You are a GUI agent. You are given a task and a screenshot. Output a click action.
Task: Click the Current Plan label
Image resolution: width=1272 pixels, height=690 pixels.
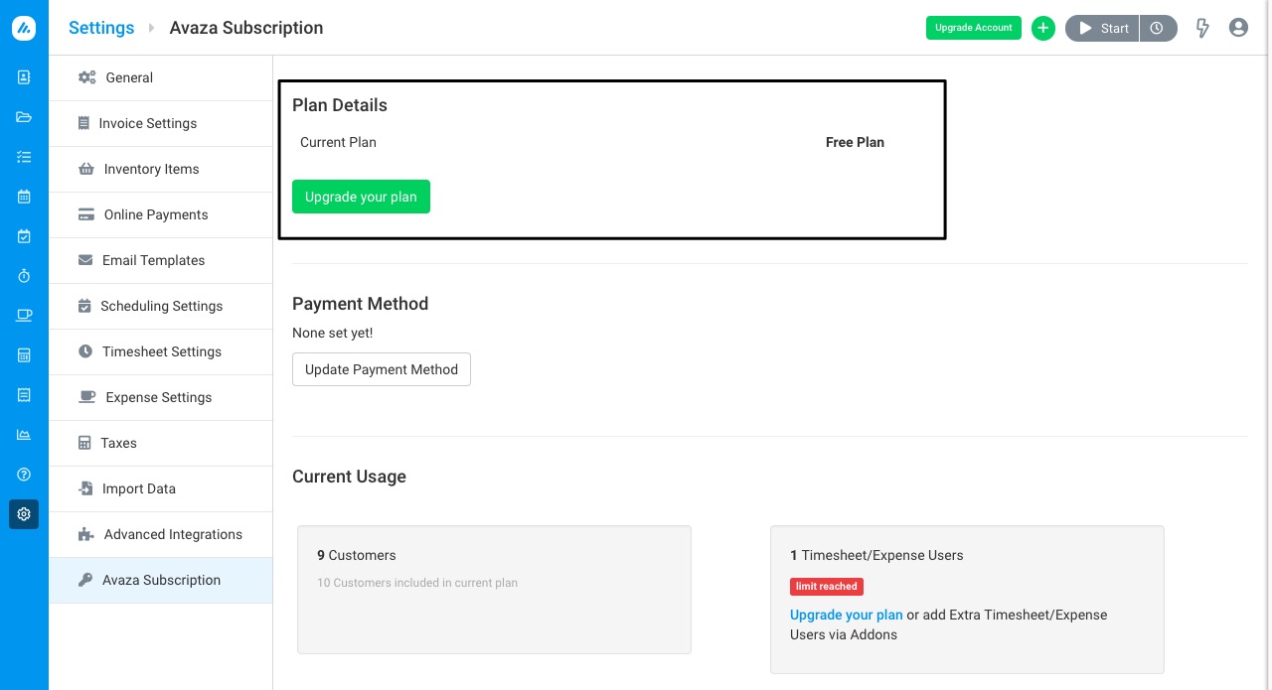click(338, 142)
